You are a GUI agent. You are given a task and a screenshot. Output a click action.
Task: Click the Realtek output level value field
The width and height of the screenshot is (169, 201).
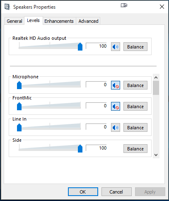click(96, 46)
